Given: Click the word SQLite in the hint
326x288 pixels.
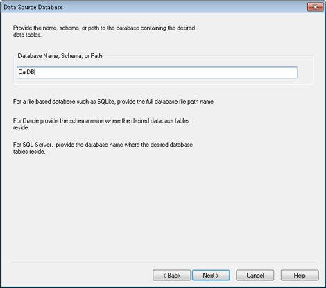Looking at the screenshot, I should click(x=105, y=102).
